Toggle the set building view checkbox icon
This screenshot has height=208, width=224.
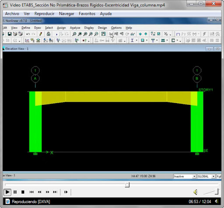coord(158,34)
